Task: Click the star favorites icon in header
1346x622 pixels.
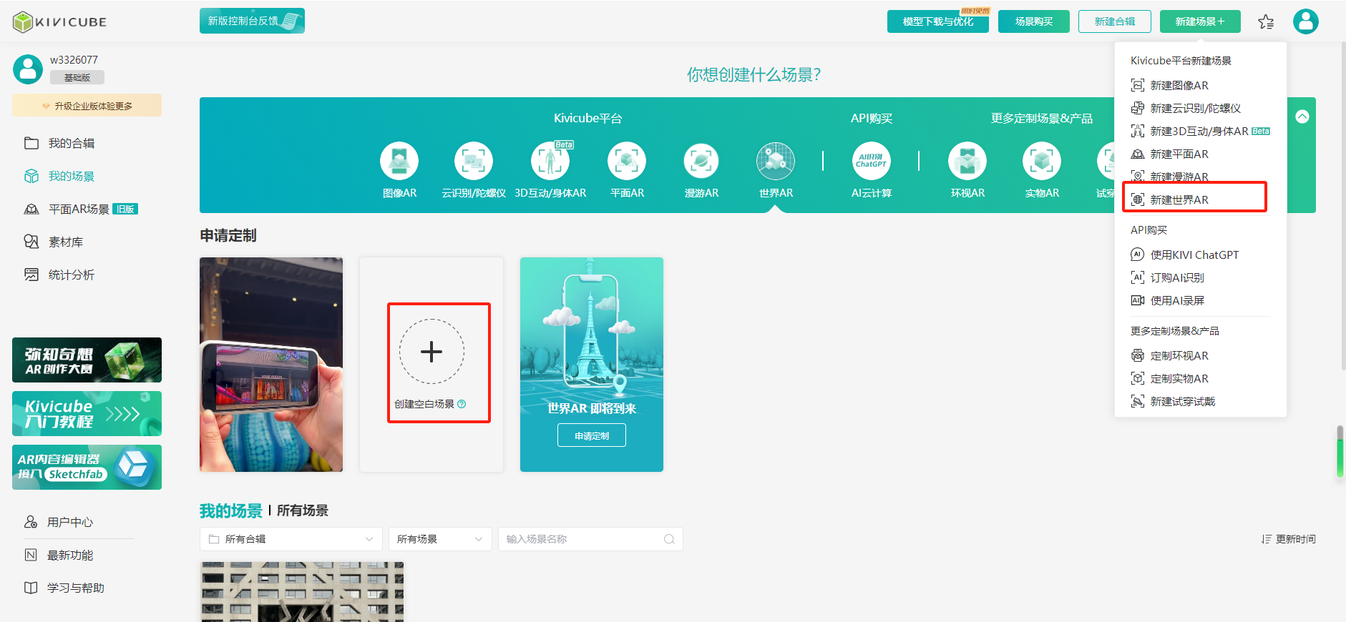Action: (1266, 22)
